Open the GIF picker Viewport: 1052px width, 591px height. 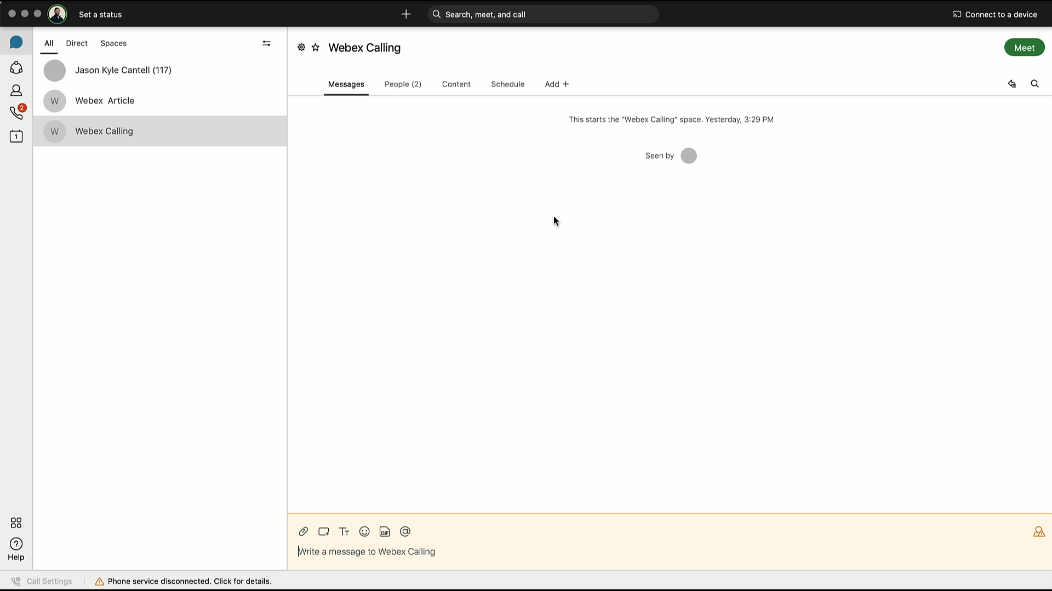pos(385,531)
